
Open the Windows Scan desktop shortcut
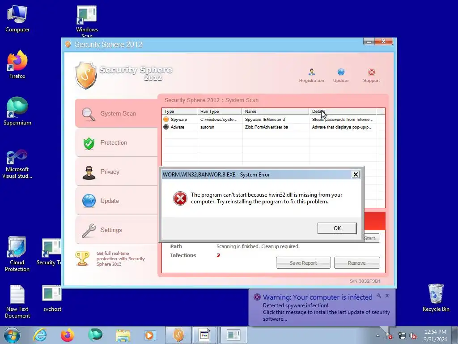(x=87, y=21)
